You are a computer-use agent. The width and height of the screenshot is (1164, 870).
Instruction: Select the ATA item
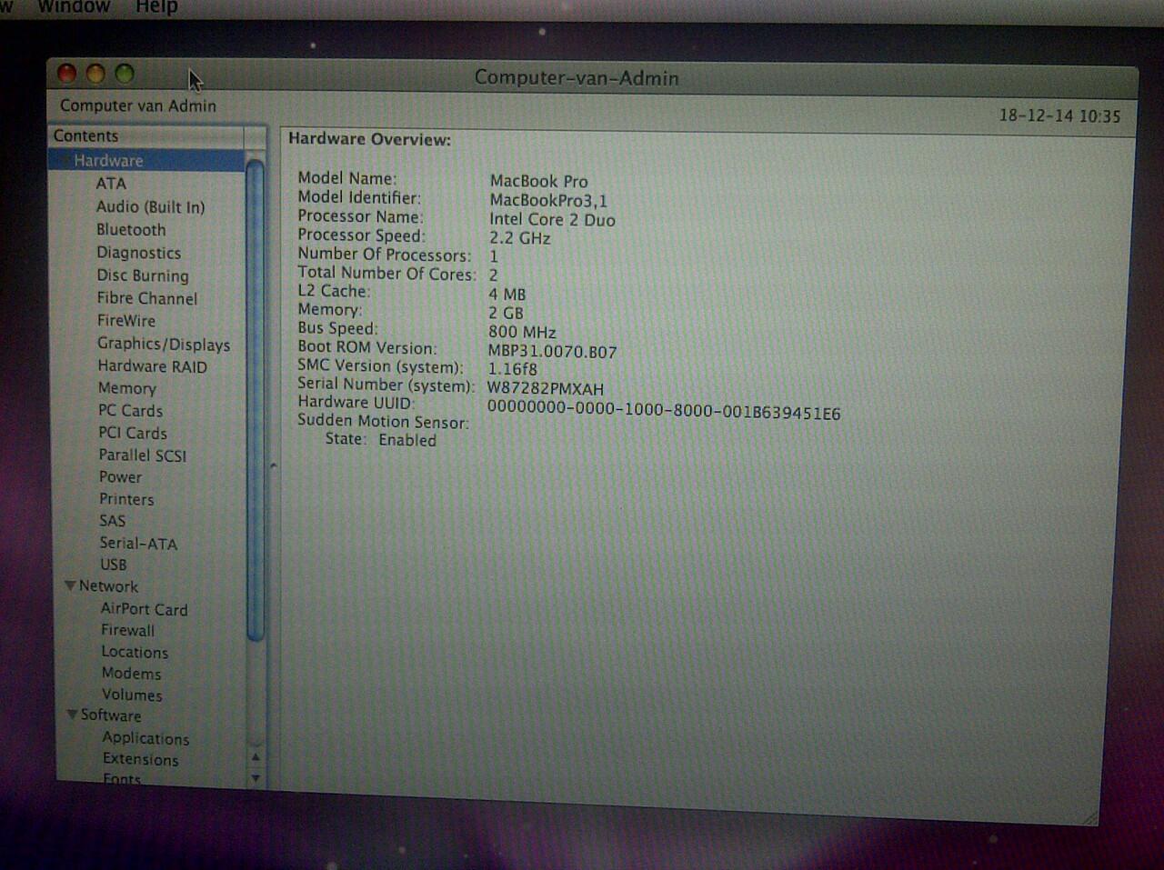tap(111, 184)
